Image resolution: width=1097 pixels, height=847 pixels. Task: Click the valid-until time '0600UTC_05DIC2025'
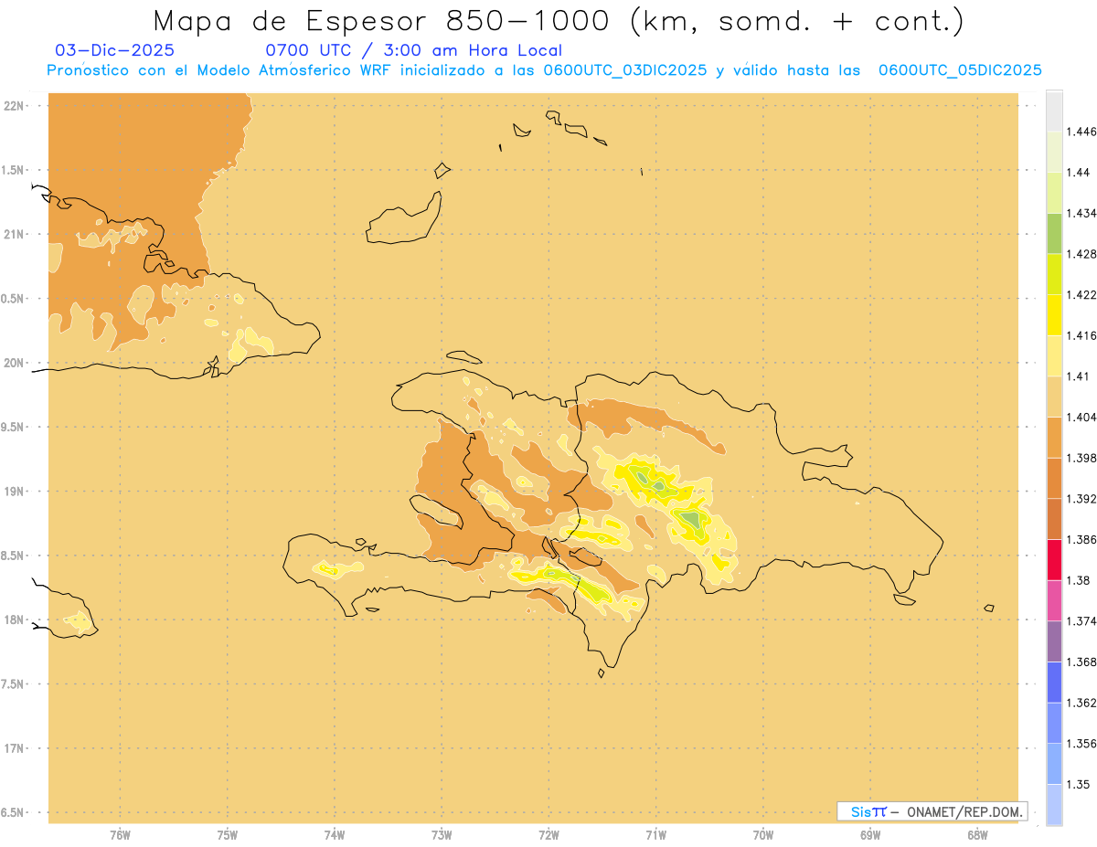960,70
